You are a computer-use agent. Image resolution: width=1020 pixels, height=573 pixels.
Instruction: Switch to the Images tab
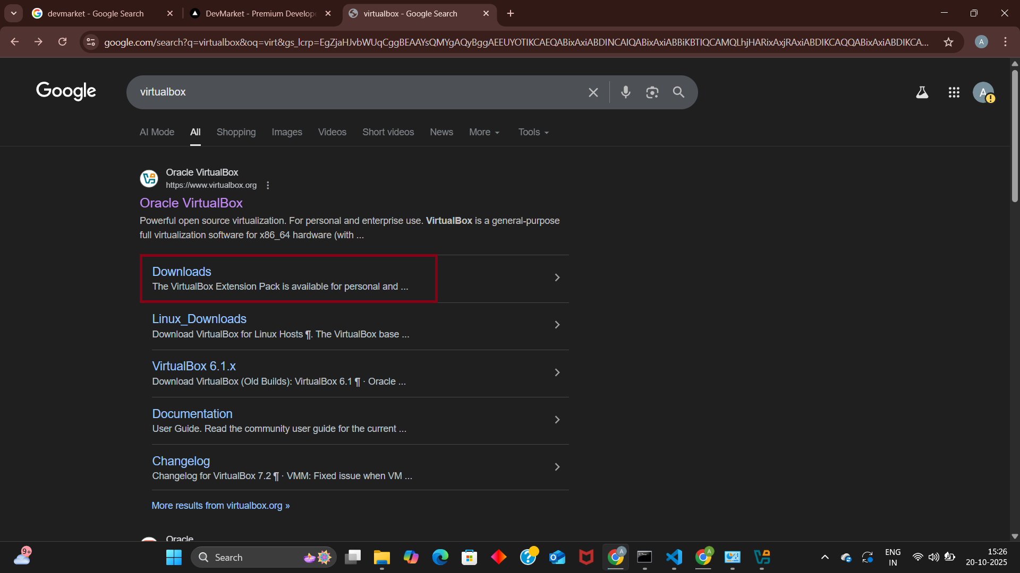286,132
